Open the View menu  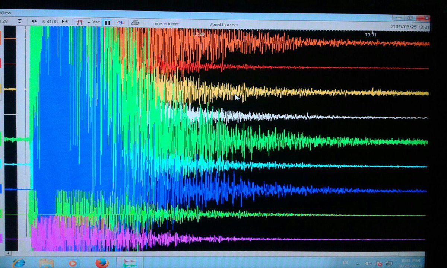pos(6,12)
